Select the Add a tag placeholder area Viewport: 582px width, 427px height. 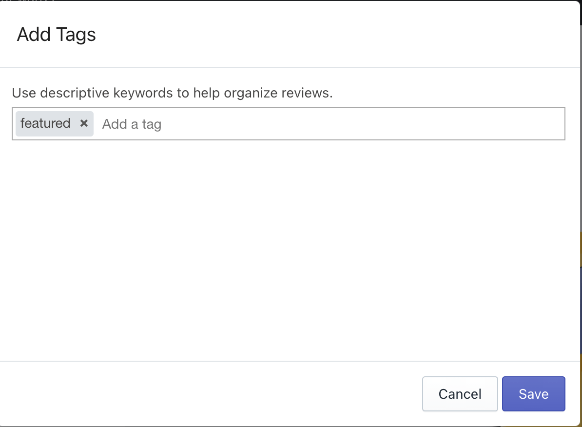point(132,124)
